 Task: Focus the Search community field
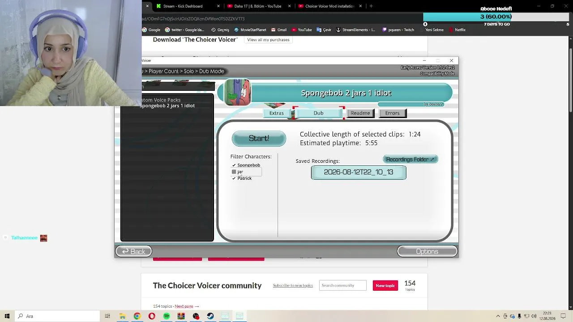(342, 286)
